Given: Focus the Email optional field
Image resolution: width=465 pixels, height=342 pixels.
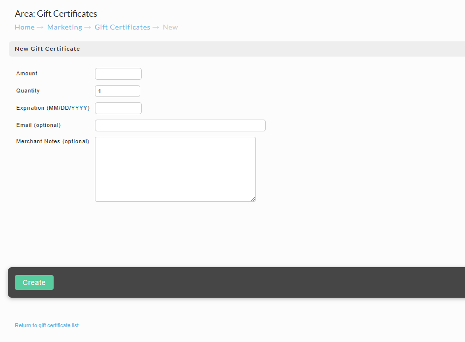Looking at the screenshot, I should coord(180,125).
